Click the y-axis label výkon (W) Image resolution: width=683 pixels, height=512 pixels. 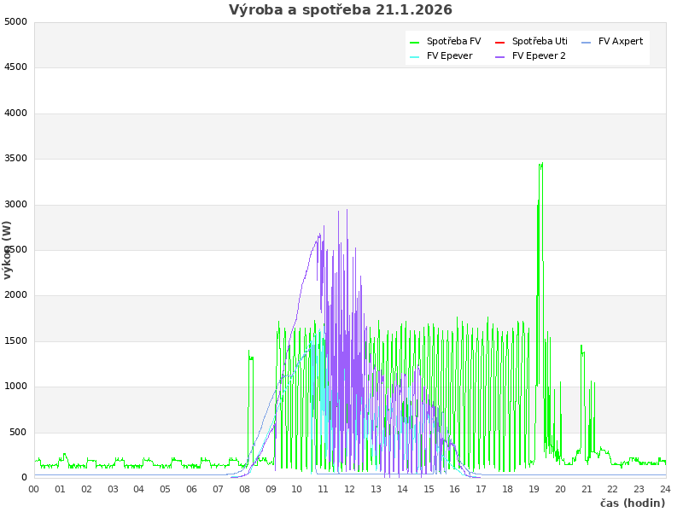point(8,249)
